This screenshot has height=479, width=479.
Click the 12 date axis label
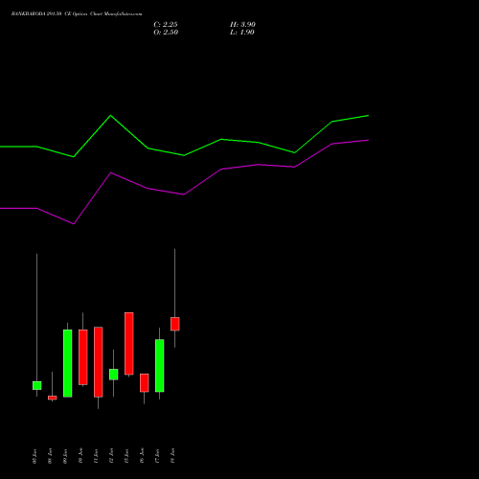click(x=111, y=456)
